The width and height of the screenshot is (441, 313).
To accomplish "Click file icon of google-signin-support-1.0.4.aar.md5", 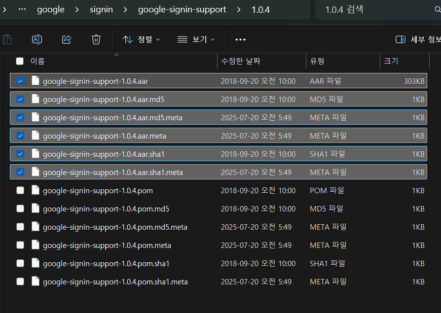I will [36, 99].
